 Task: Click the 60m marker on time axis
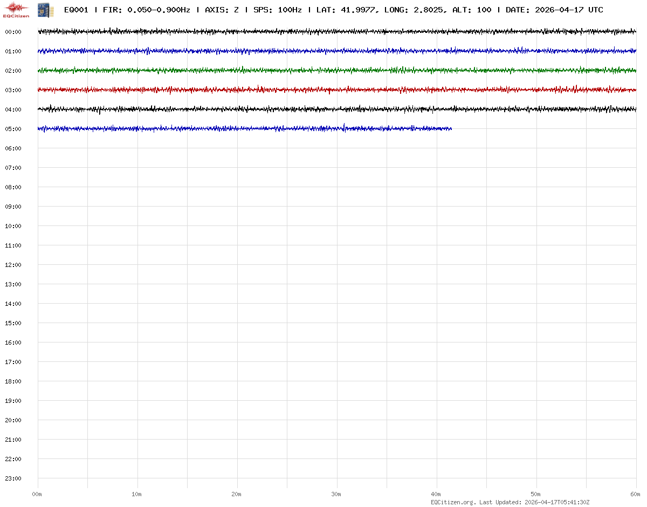pyautogui.click(x=636, y=494)
